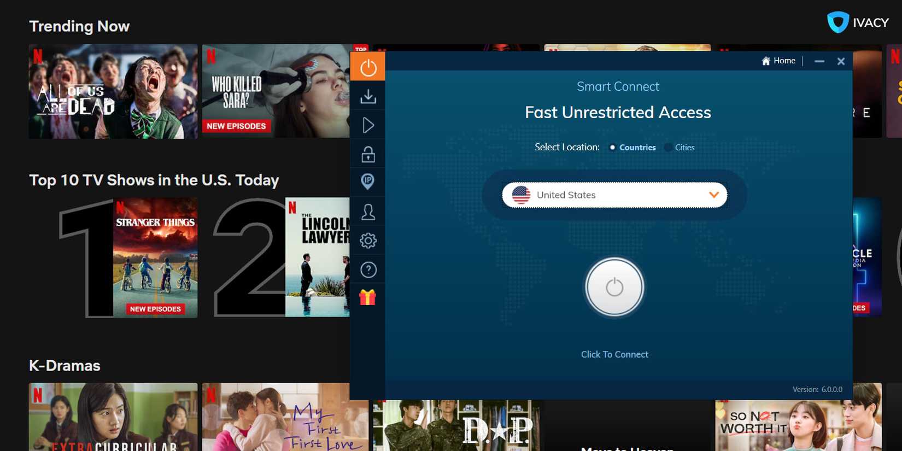Open the United States location selector
Screen dimensions: 902x451
point(614,195)
